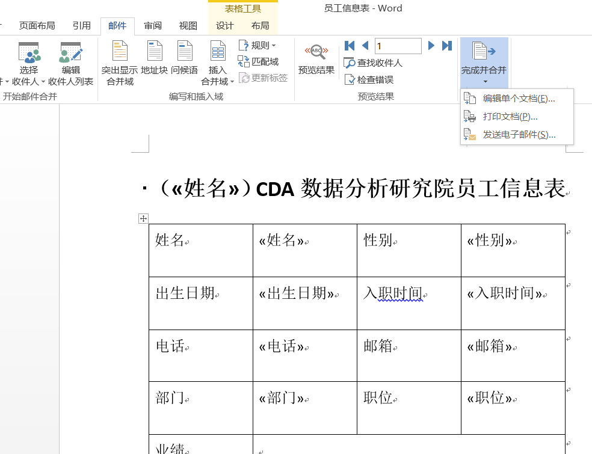Click Find Recipient (查找收件人)
Image resolution: width=592 pixels, height=454 pixels.
(x=373, y=63)
